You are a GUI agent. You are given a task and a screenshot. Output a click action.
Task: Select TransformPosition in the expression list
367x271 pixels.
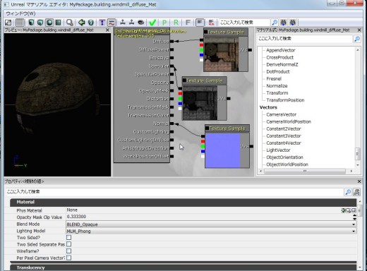tap(285, 100)
